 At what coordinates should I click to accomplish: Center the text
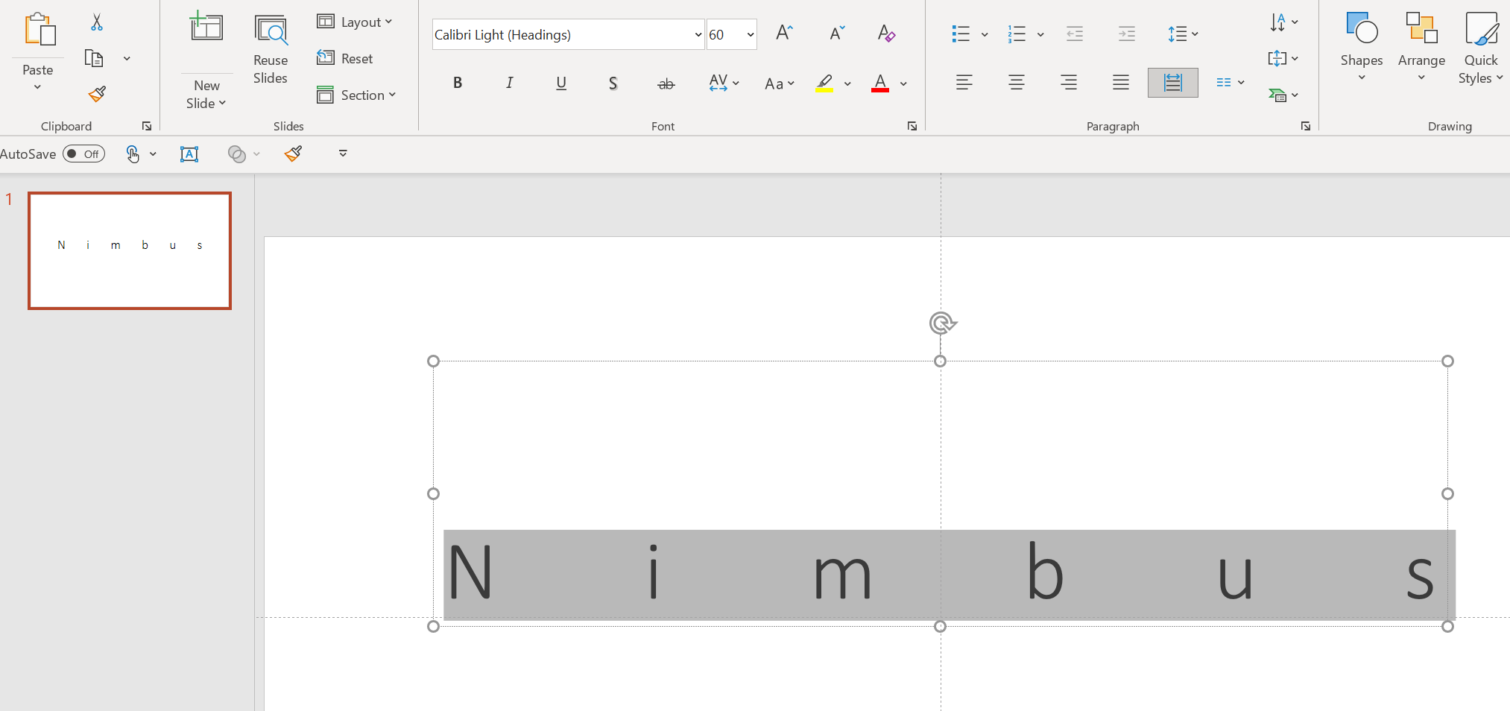(x=1017, y=82)
